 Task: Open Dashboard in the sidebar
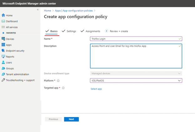coord(12,21)
